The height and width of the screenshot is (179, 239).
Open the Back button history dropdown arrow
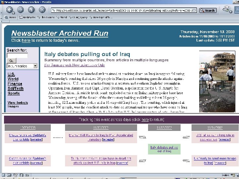[x=14, y=13]
